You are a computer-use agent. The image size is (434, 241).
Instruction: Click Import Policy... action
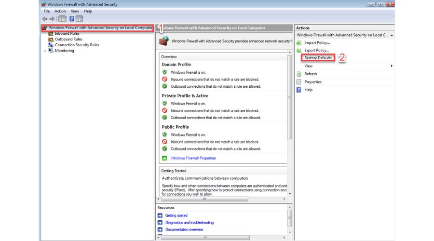click(x=317, y=42)
